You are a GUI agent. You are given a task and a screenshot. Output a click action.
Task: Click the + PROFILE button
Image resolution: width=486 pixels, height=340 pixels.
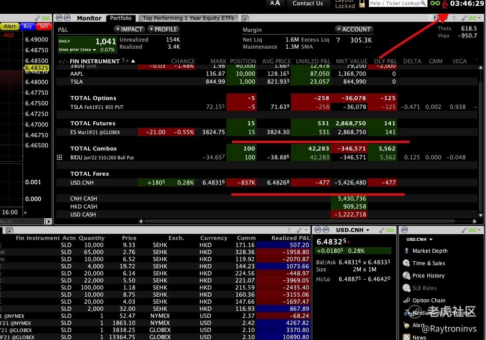[163, 29]
